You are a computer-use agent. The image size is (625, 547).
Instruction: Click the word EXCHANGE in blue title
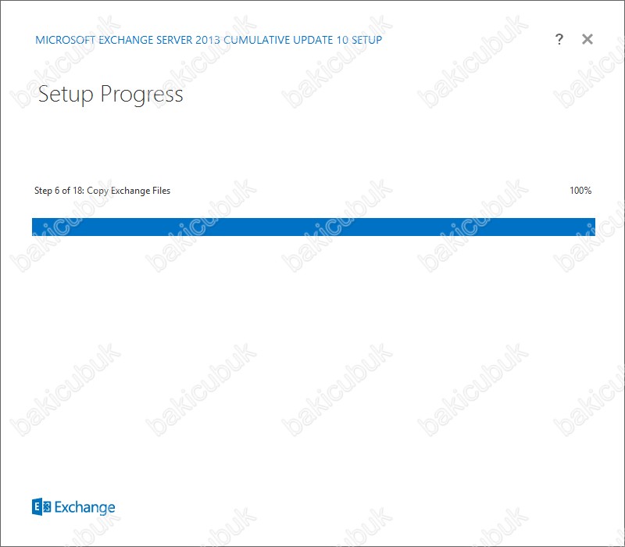point(126,40)
